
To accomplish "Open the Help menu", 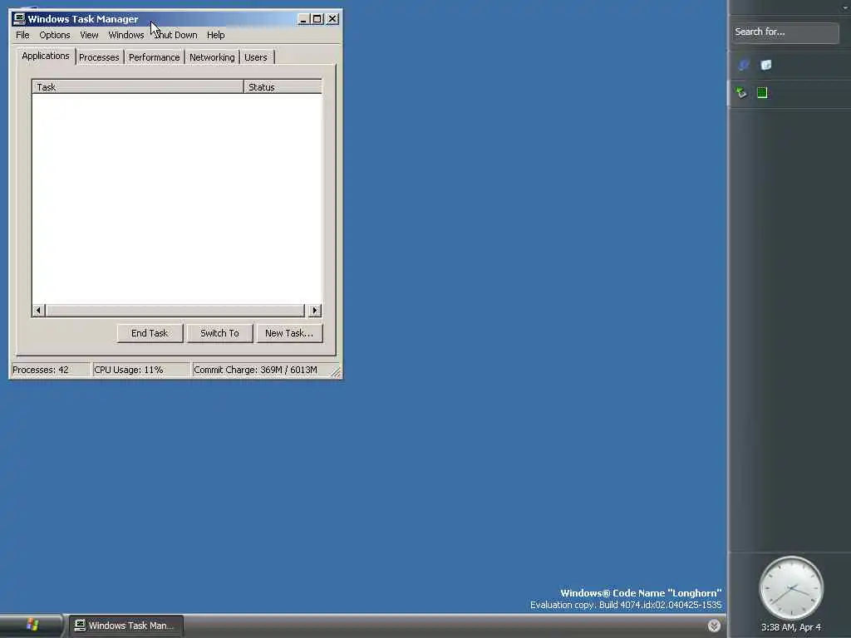I will click(215, 35).
